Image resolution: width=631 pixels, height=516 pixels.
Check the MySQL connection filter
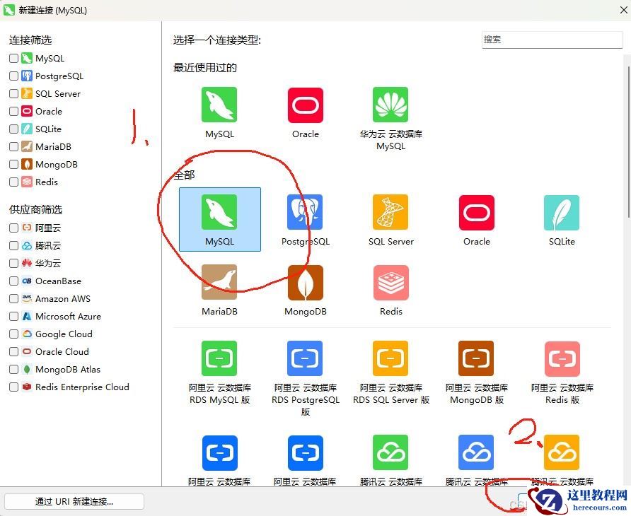pos(13,59)
